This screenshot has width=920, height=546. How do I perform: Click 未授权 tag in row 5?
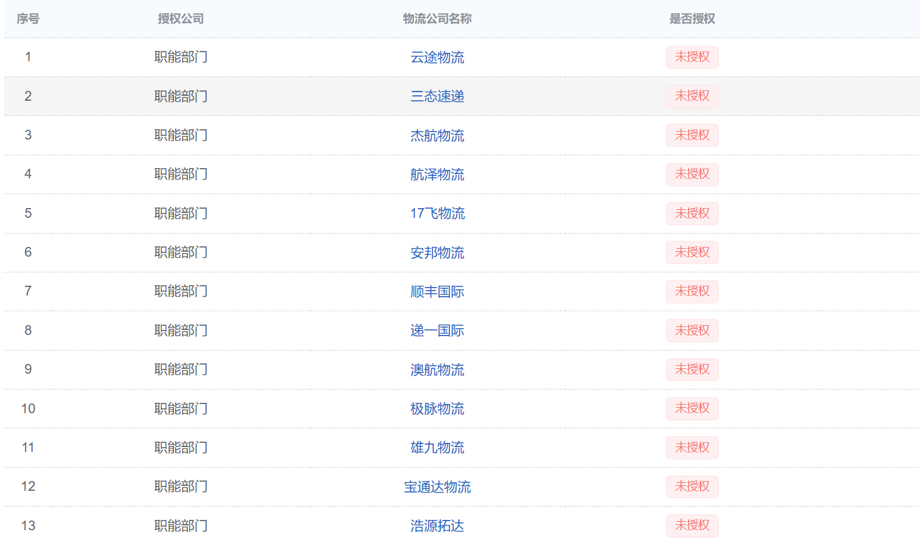pos(691,214)
